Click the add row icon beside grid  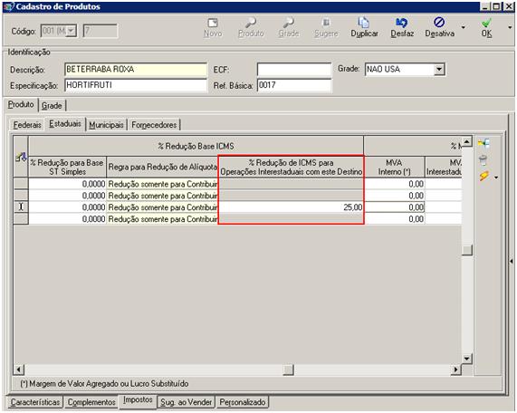pos(483,143)
